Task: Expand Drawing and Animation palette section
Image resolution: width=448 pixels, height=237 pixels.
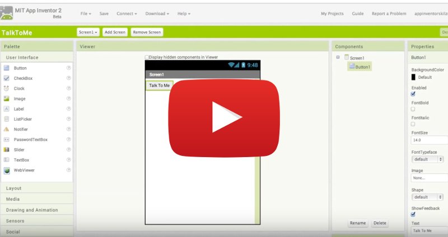Action: click(x=37, y=210)
